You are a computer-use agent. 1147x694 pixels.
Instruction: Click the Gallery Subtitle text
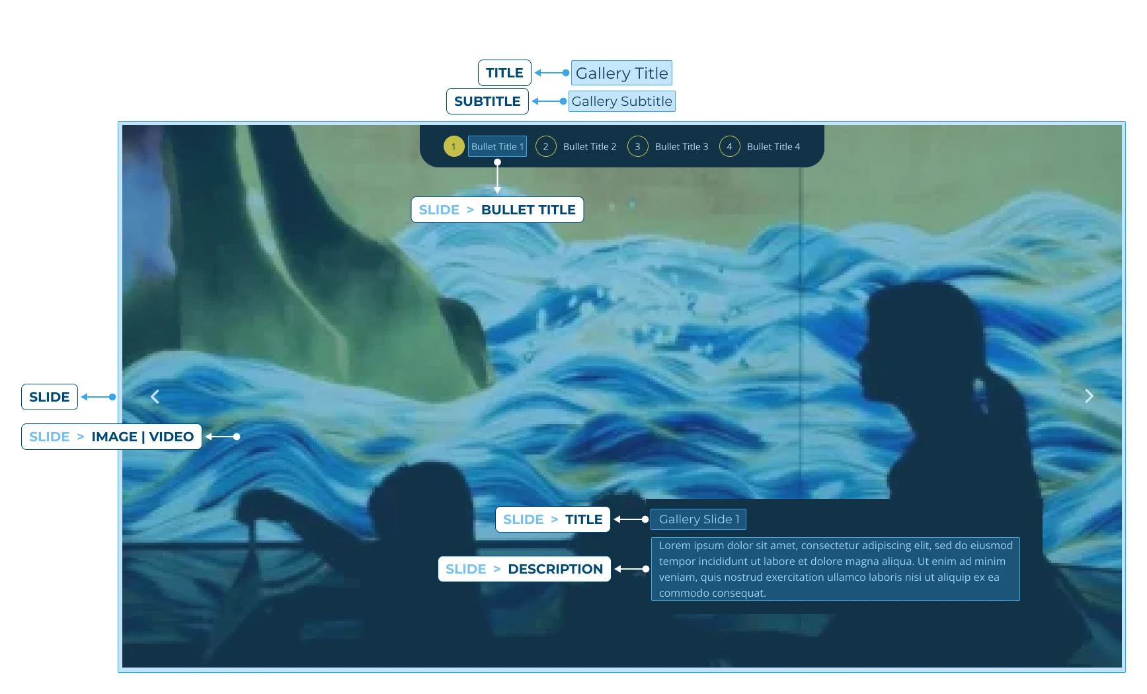coord(622,101)
